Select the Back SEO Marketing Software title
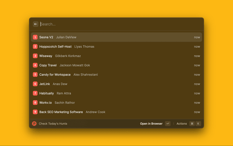 click(61, 112)
